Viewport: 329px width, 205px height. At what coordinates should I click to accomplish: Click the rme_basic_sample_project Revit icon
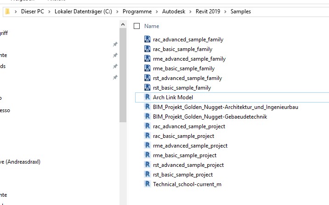coord(147,155)
